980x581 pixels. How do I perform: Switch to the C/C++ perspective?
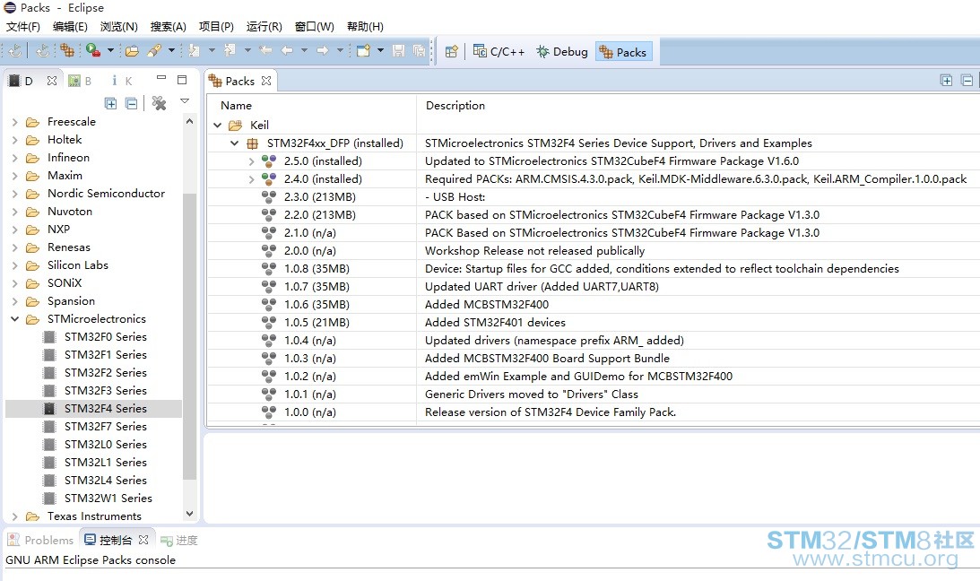[499, 51]
